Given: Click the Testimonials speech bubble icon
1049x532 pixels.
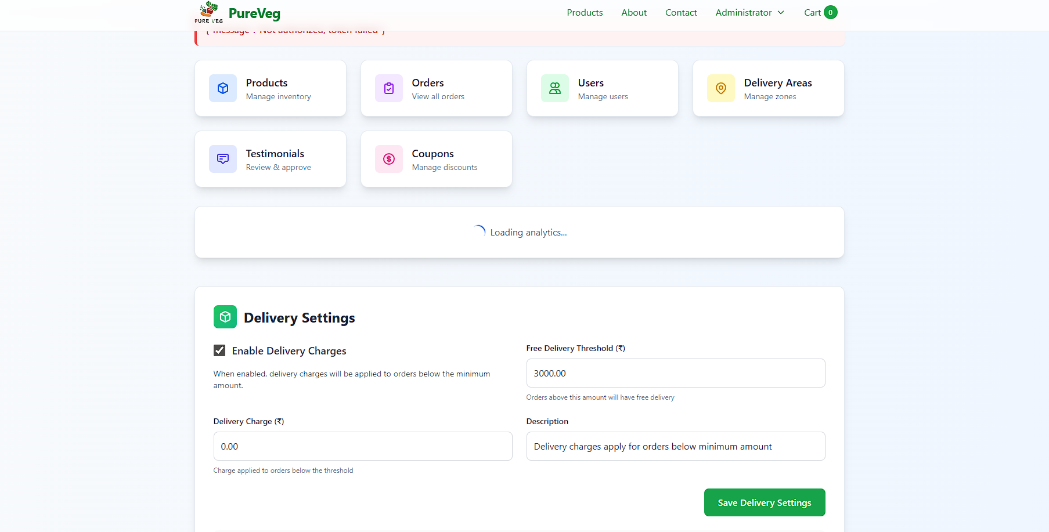Looking at the screenshot, I should pos(222,159).
